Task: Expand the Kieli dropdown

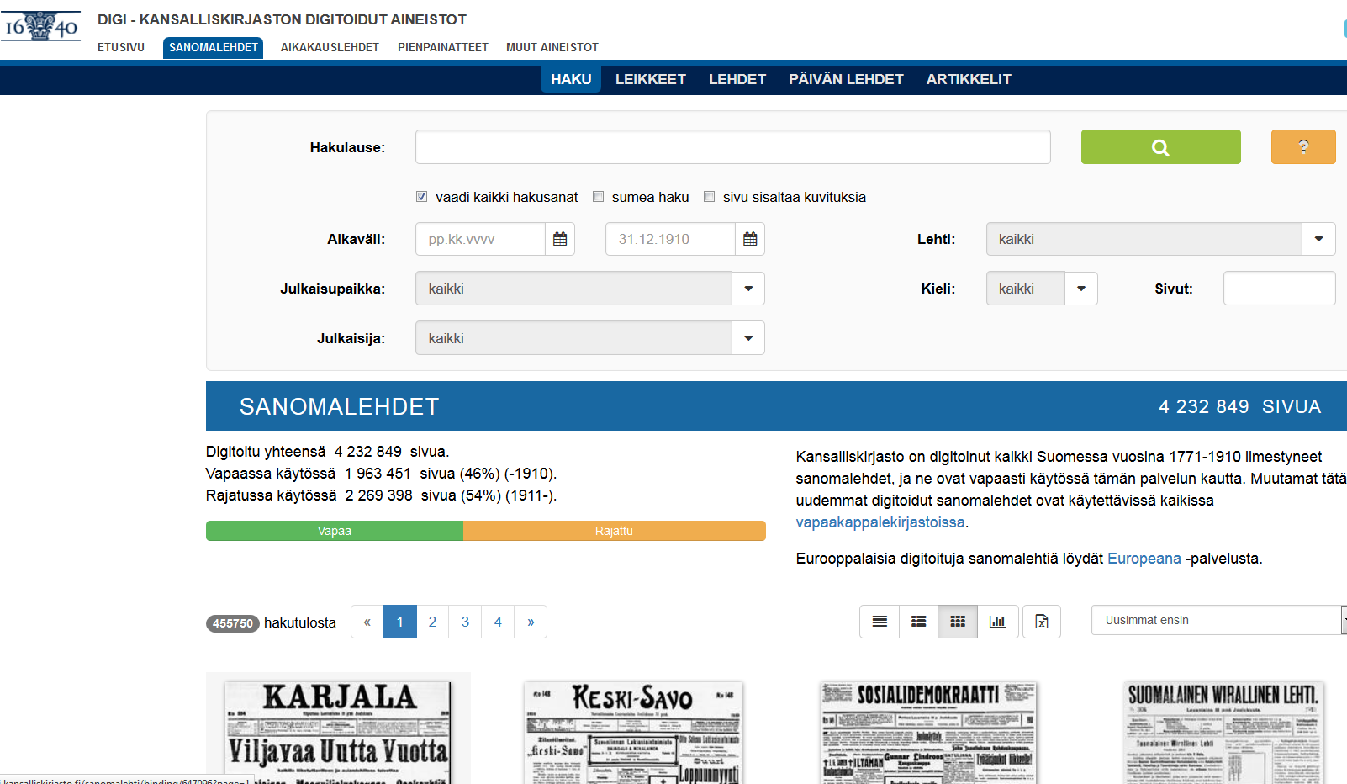Action: [x=1081, y=289]
